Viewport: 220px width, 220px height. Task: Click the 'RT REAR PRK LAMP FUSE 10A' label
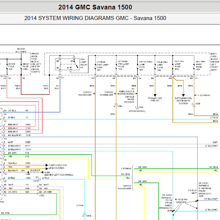pyautogui.click(x=124, y=65)
